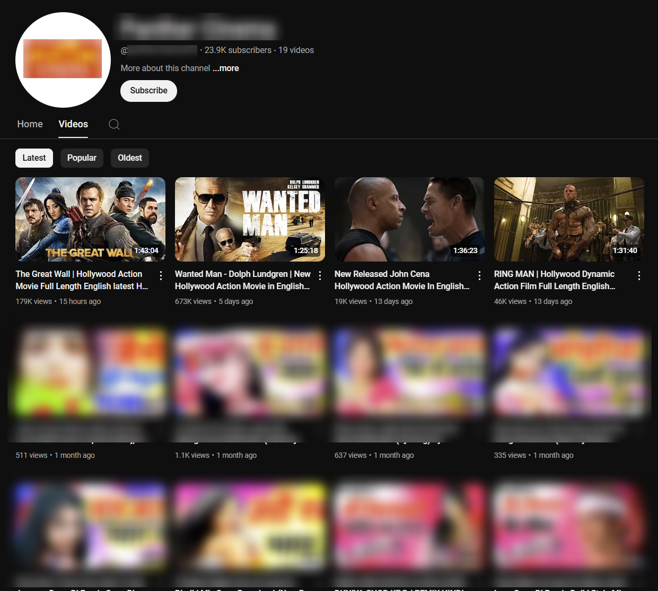Click '1.1K views' metadata text
Screen dimensions: 658x591
click(192, 455)
